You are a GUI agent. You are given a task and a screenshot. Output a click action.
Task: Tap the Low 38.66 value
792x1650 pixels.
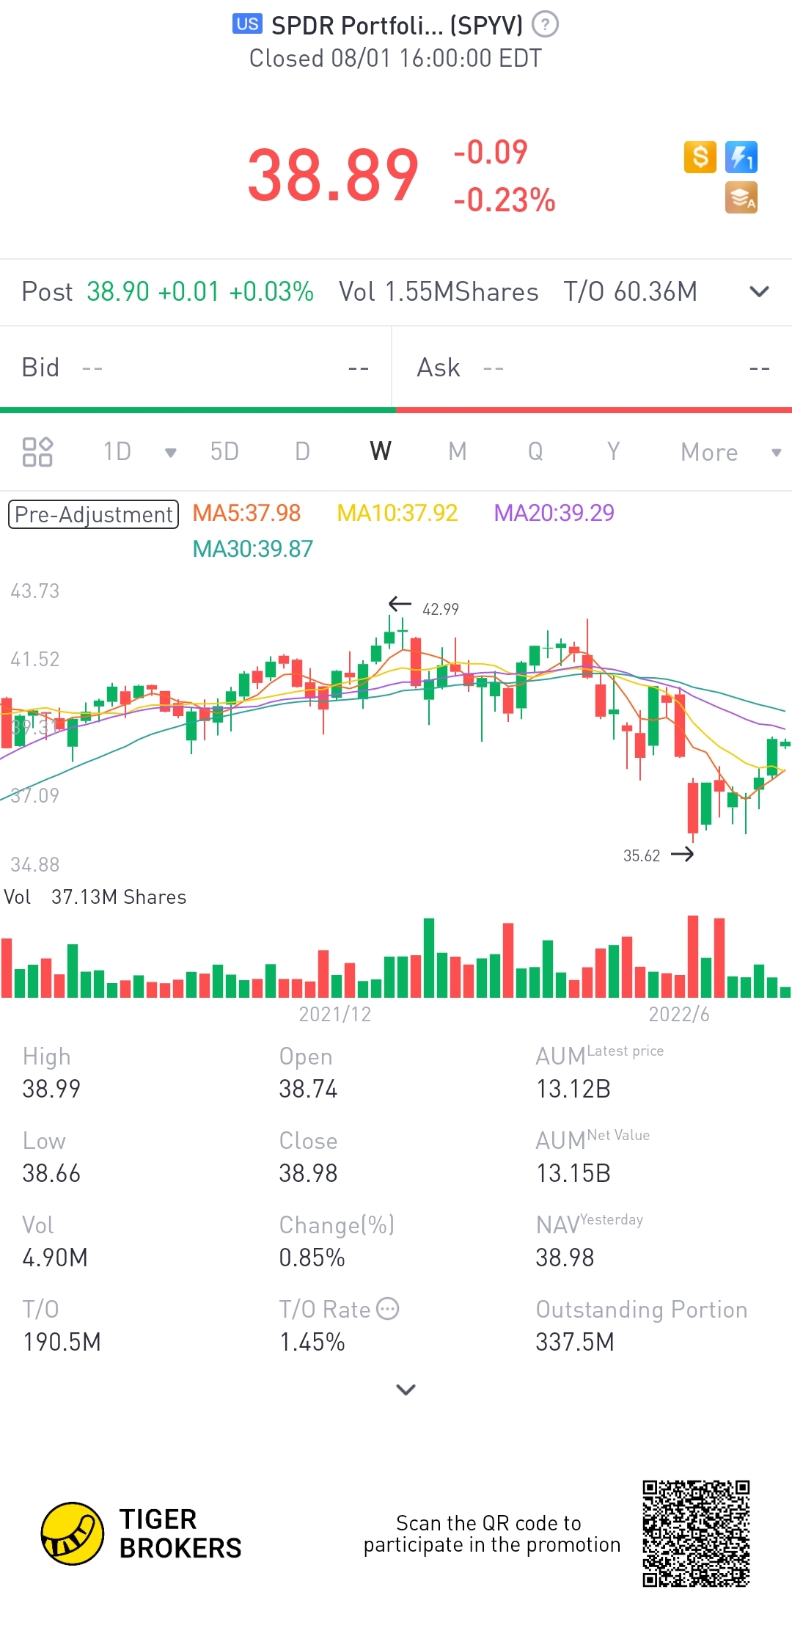click(51, 1173)
